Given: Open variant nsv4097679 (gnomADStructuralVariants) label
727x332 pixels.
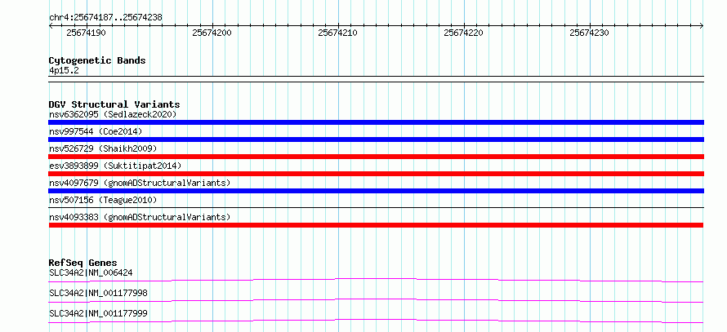Looking at the screenshot, I should coord(140,183).
